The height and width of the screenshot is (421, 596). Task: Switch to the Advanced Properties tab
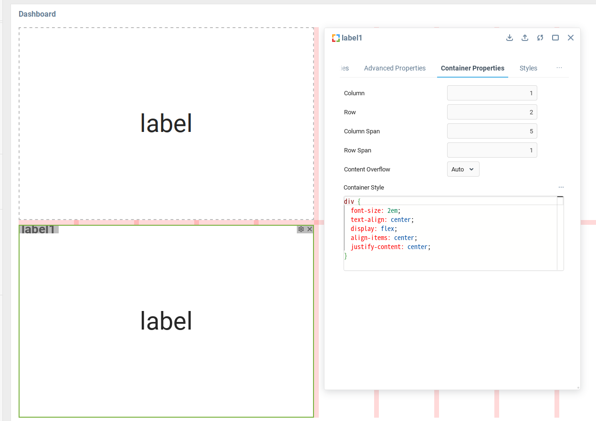pos(395,68)
